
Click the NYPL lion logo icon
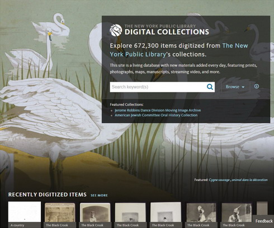pyautogui.click(x=116, y=30)
